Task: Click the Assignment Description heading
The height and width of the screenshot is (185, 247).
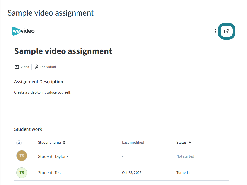Action: (x=39, y=82)
